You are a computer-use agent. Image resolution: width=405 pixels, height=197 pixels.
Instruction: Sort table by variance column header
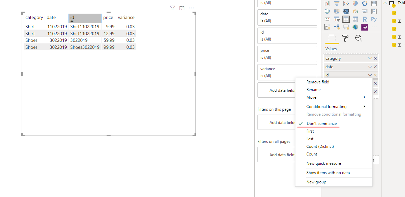(x=126, y=18)
